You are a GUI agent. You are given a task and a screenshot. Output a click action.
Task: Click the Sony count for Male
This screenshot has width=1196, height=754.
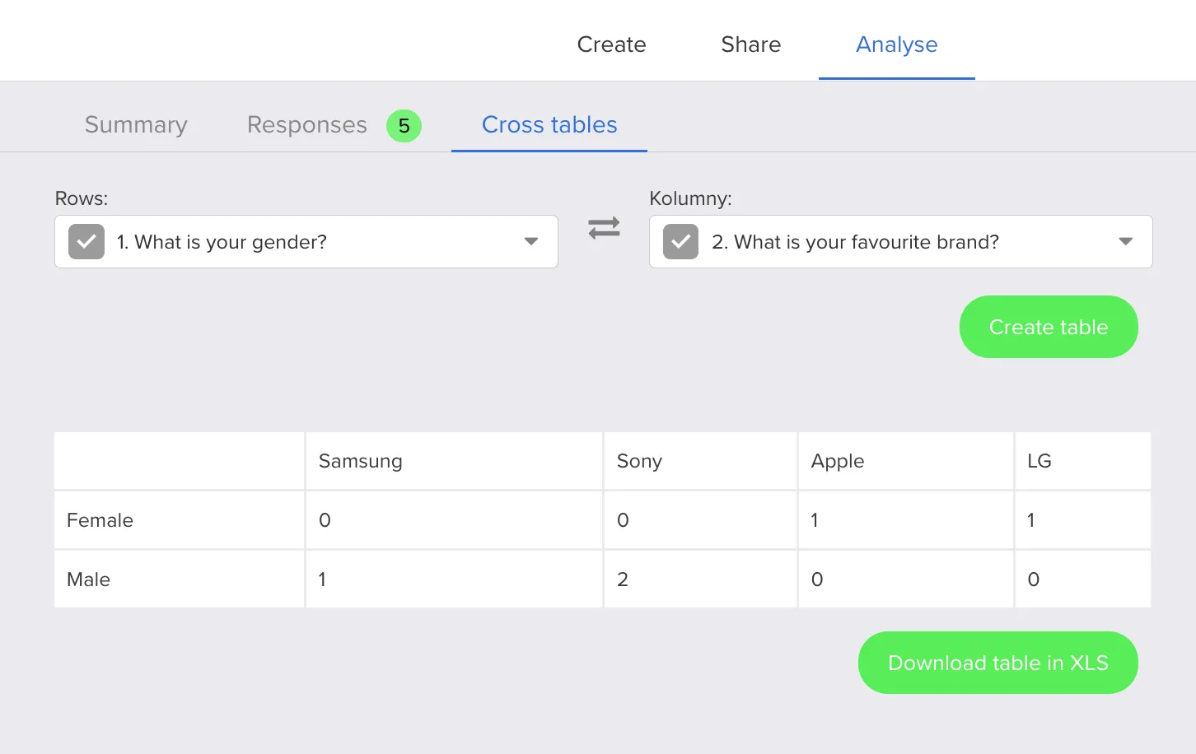point(623,579)
